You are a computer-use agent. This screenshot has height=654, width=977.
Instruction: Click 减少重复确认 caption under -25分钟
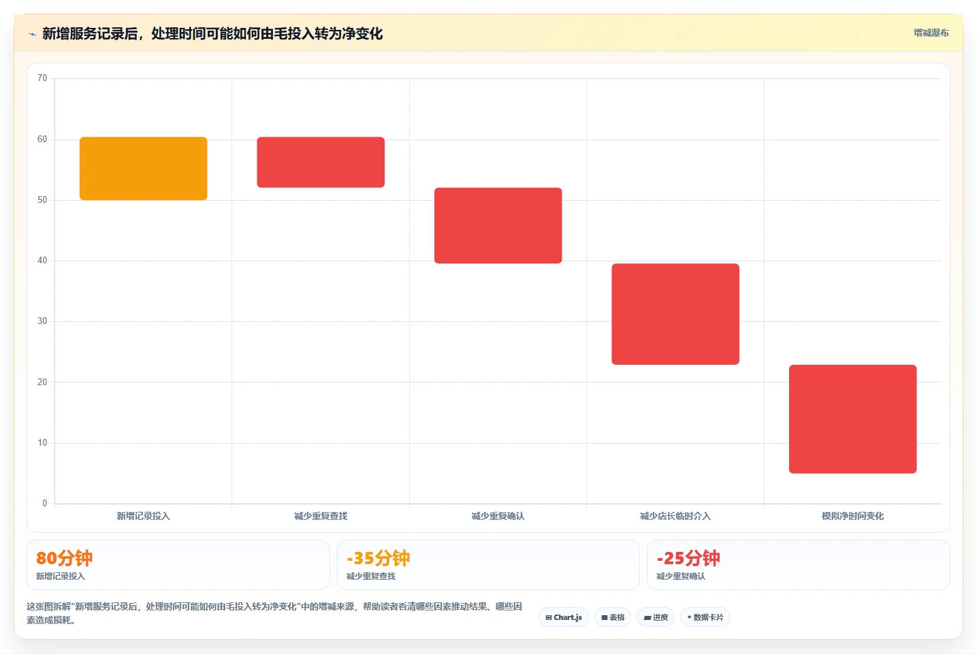point(681,576)
